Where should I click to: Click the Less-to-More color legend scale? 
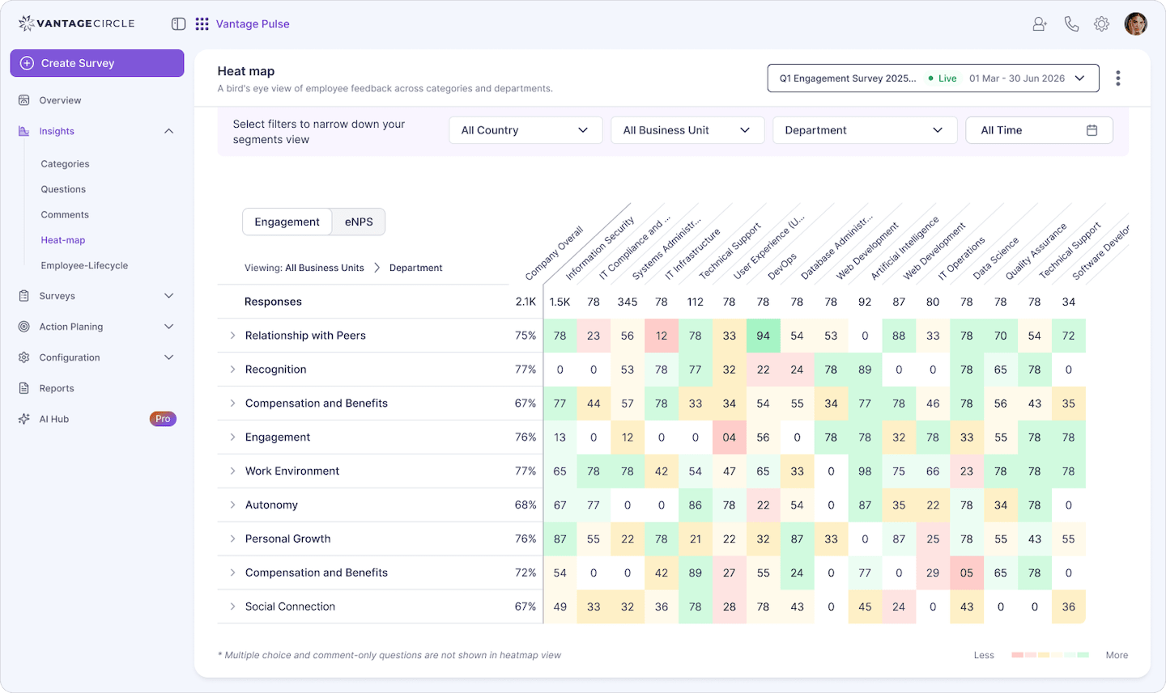coord(1049,655)
